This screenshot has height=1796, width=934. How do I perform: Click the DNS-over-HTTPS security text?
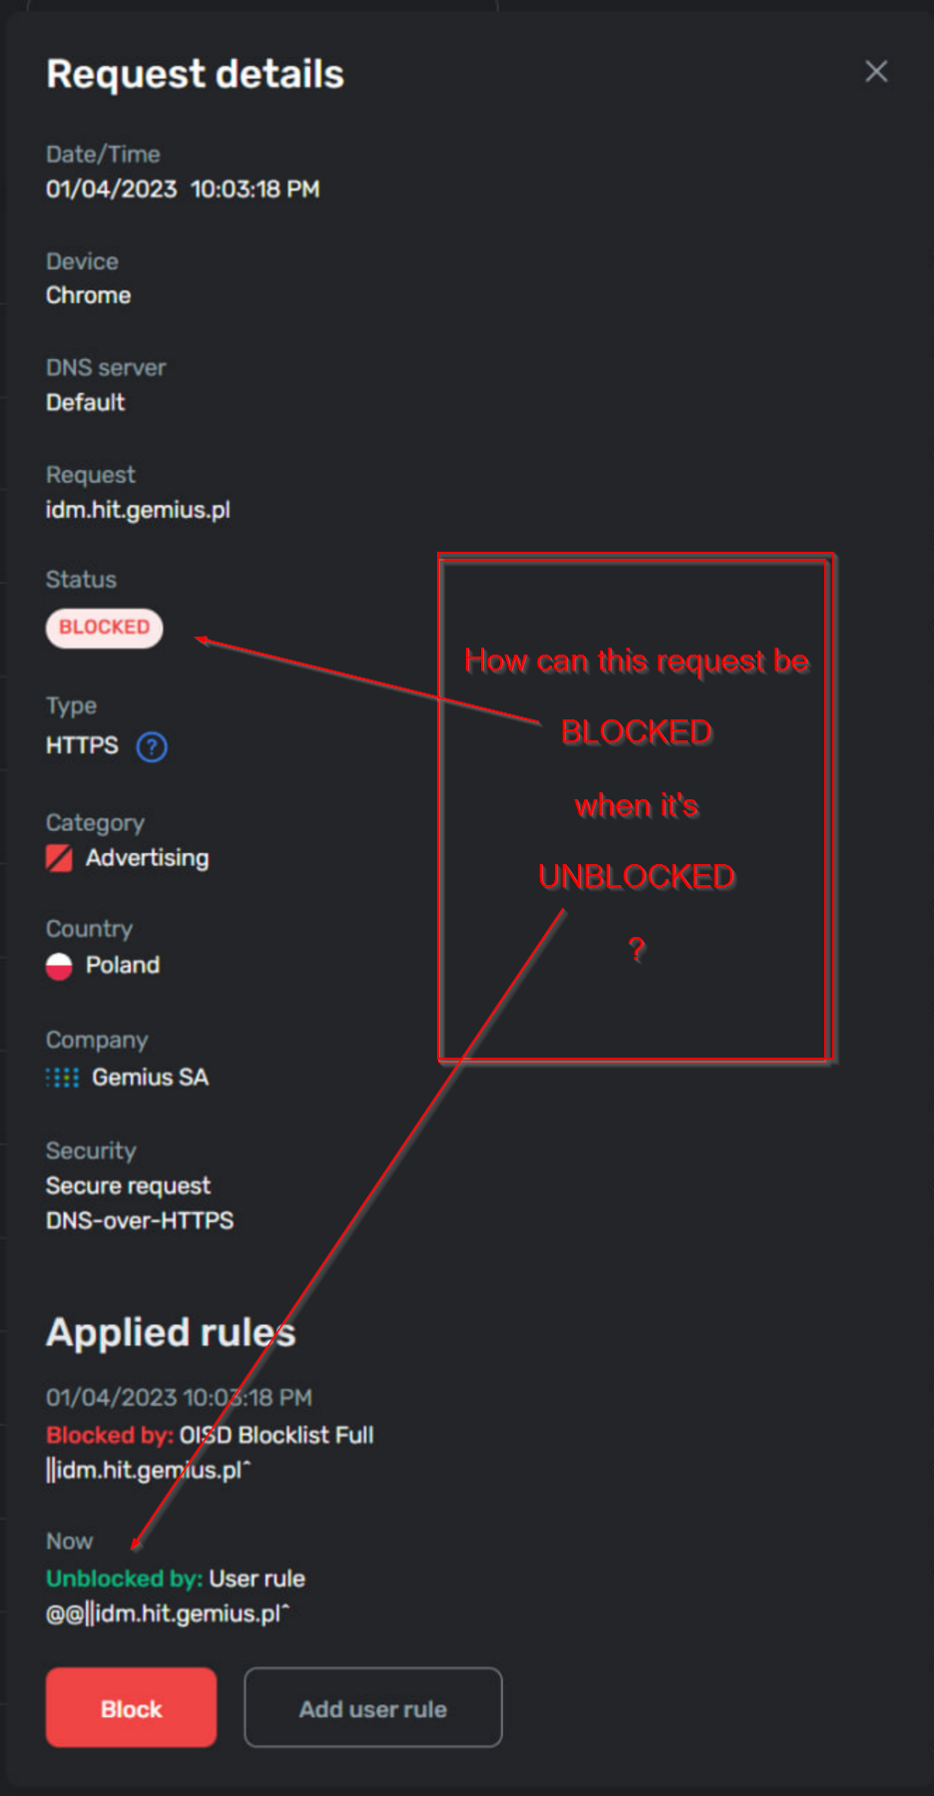139,1219
